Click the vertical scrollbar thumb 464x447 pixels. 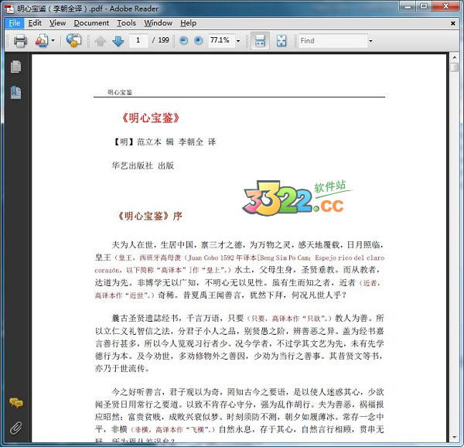455,67
